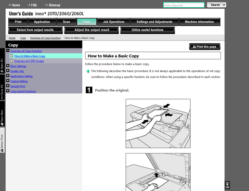Expand the Quality Adj. tree node

(x=8, y=71)
